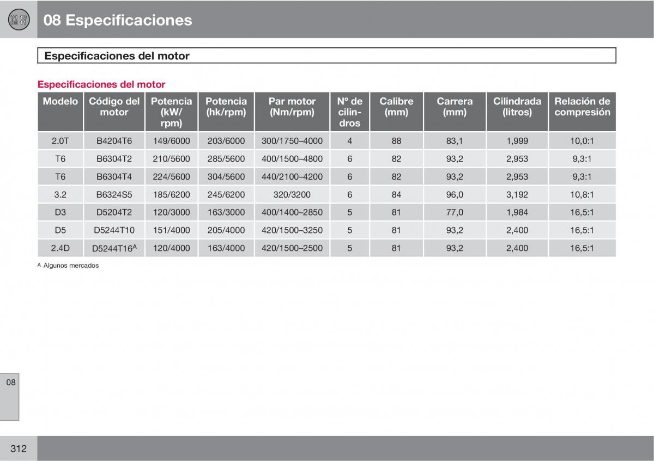Click engine code 'B4204T6'
The image size is (654, 461).
(x=114, y=141)
